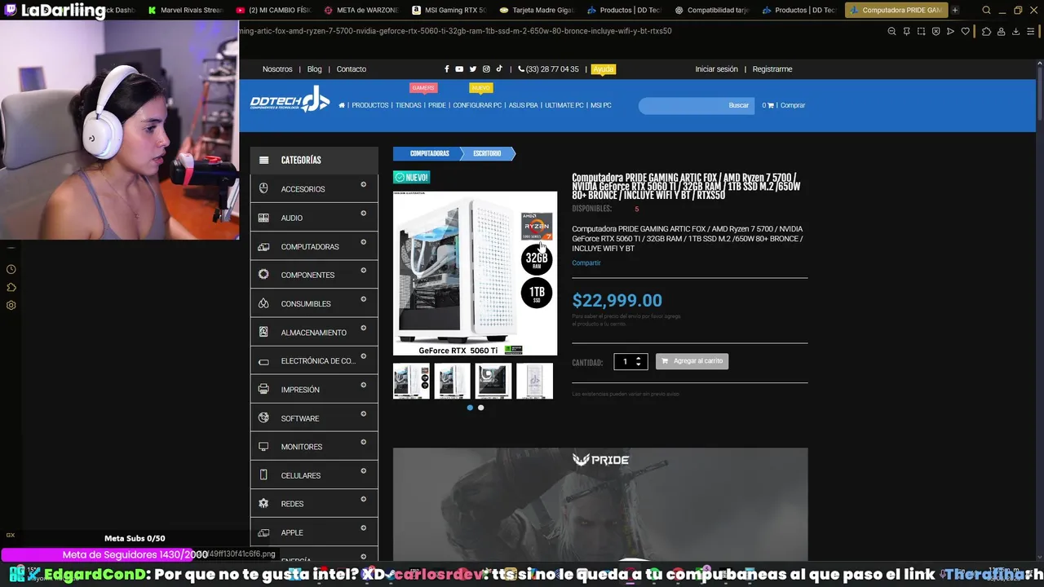Open the tab search magnifier icon
Image resolution: width=1044 pixels, height=587 pixels.
(x=986, y=10)
